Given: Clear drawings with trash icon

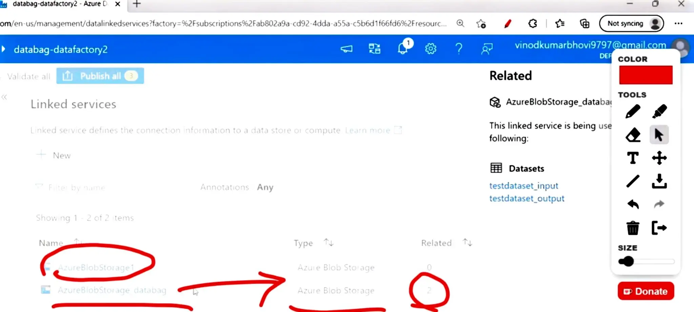Looking at the screenshot, I should [632, 228].
